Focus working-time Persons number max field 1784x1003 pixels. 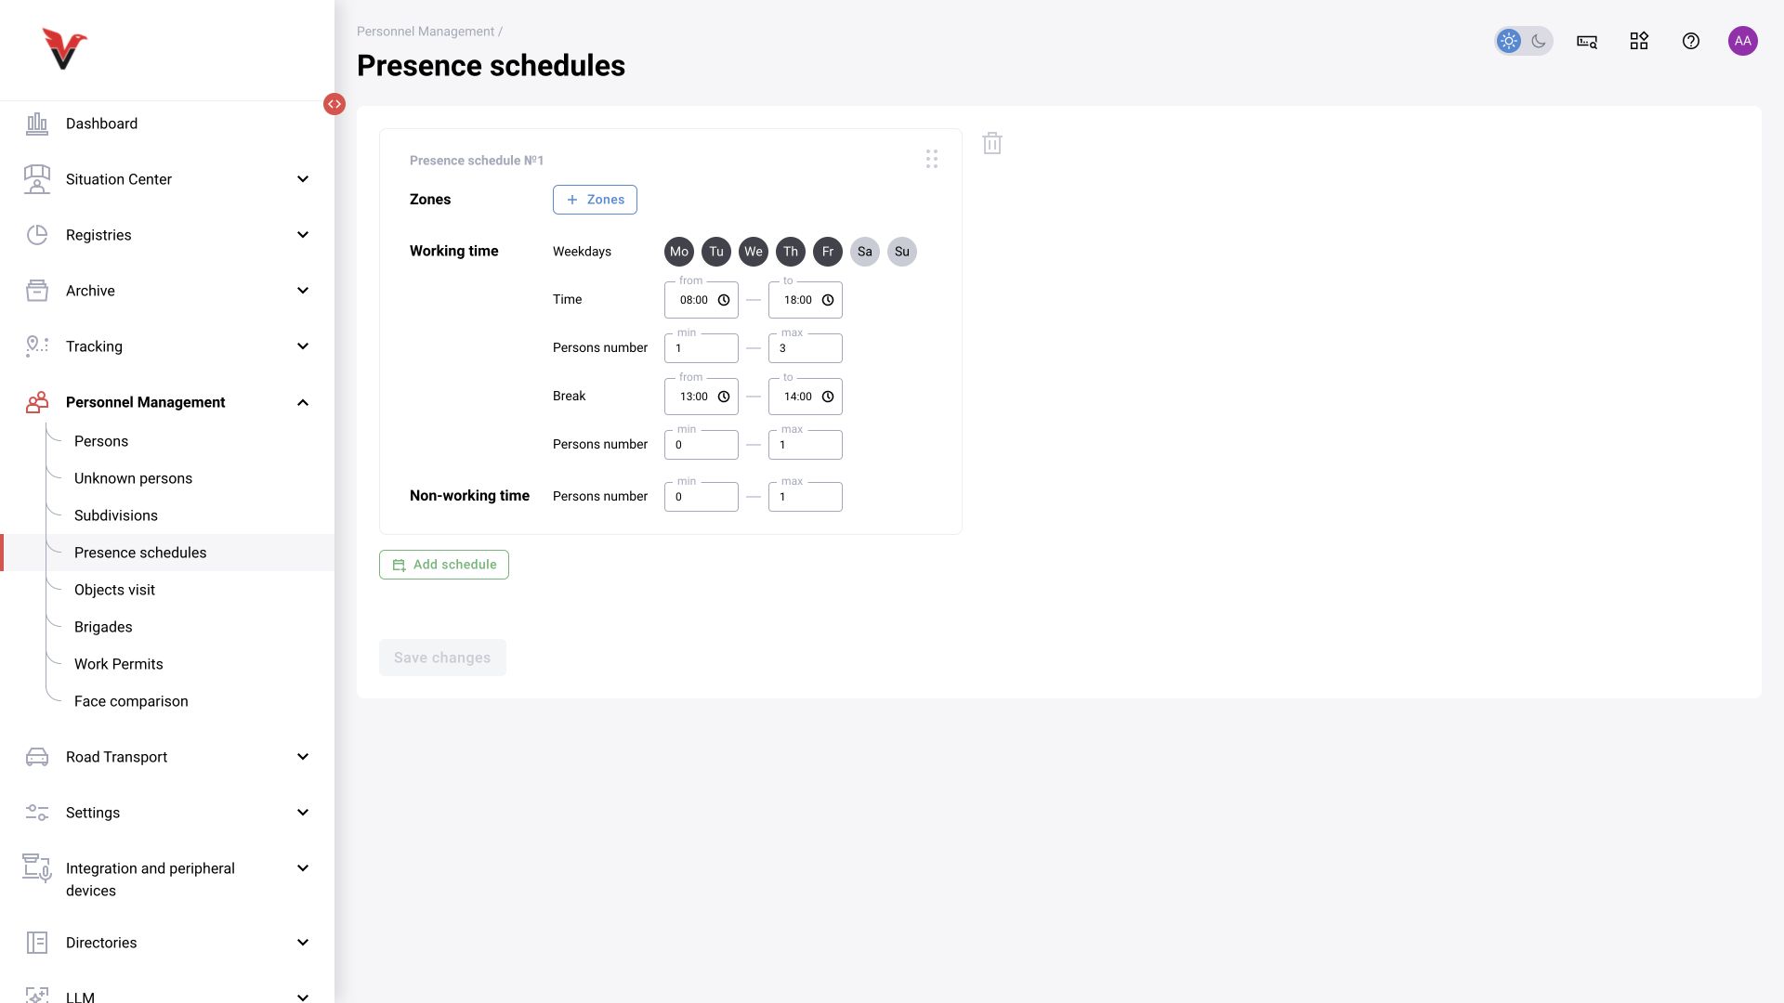pos(806,348)
